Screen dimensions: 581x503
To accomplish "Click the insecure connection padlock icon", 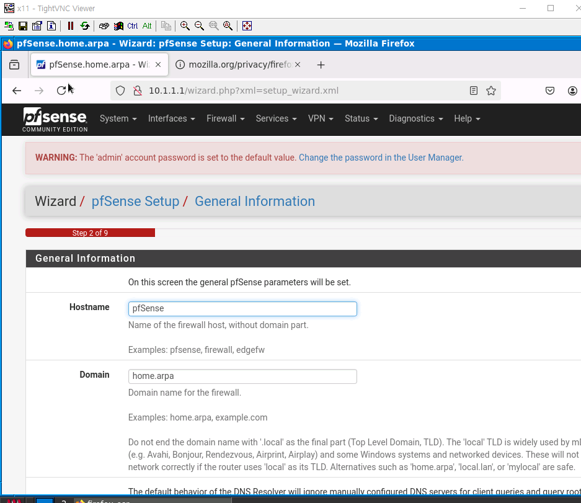I will point(138,91).
